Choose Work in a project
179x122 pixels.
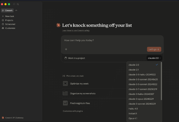pos(75,58)
